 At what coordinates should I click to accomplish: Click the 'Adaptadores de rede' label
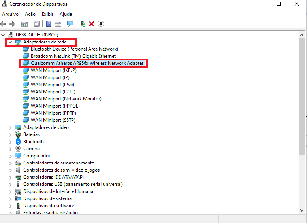click(x=45, y=42)
